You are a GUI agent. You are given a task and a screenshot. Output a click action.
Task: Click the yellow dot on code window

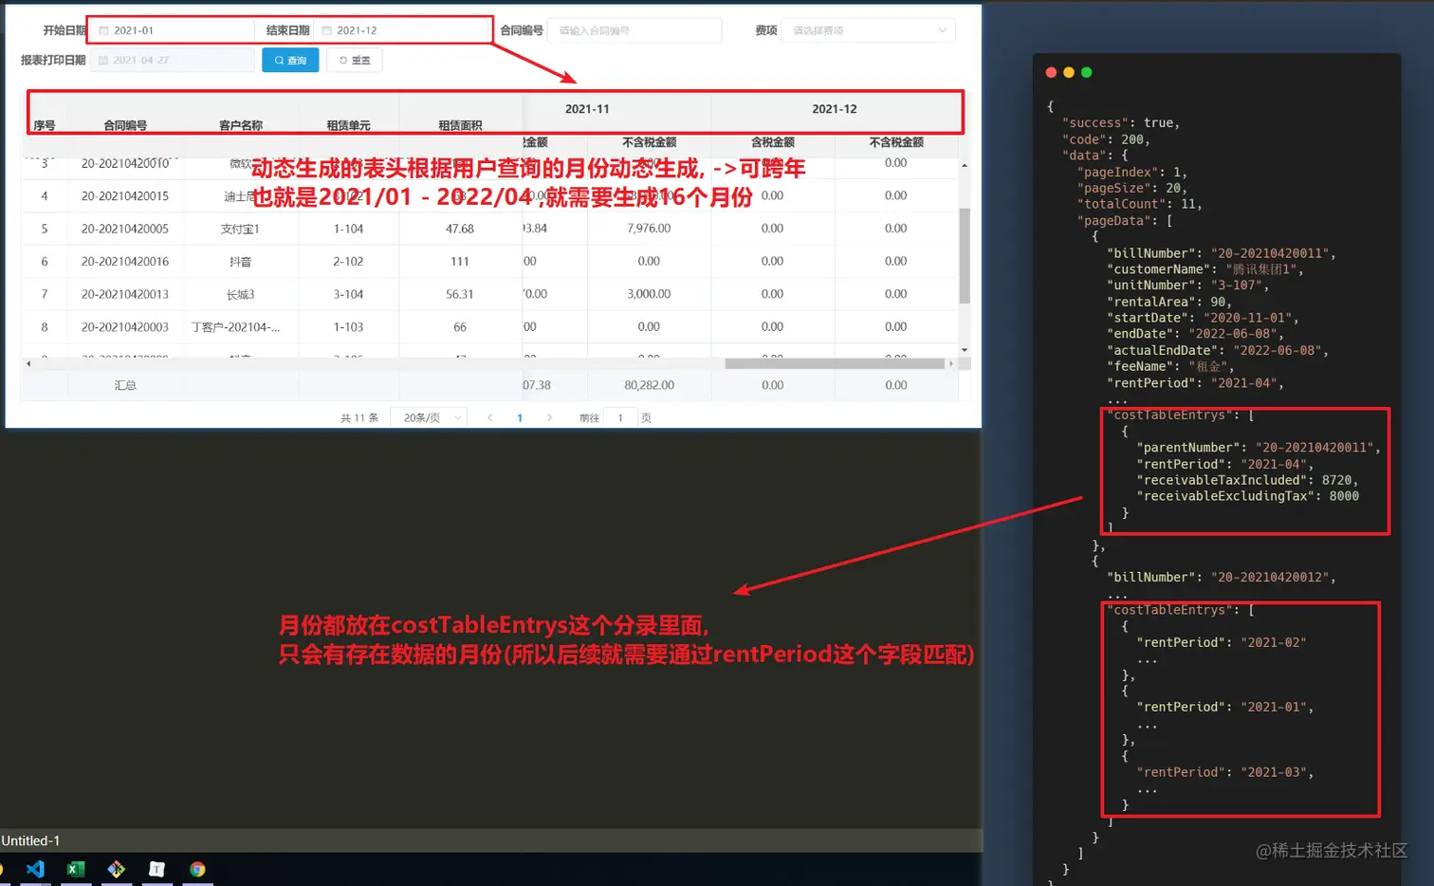point(1069,72)
